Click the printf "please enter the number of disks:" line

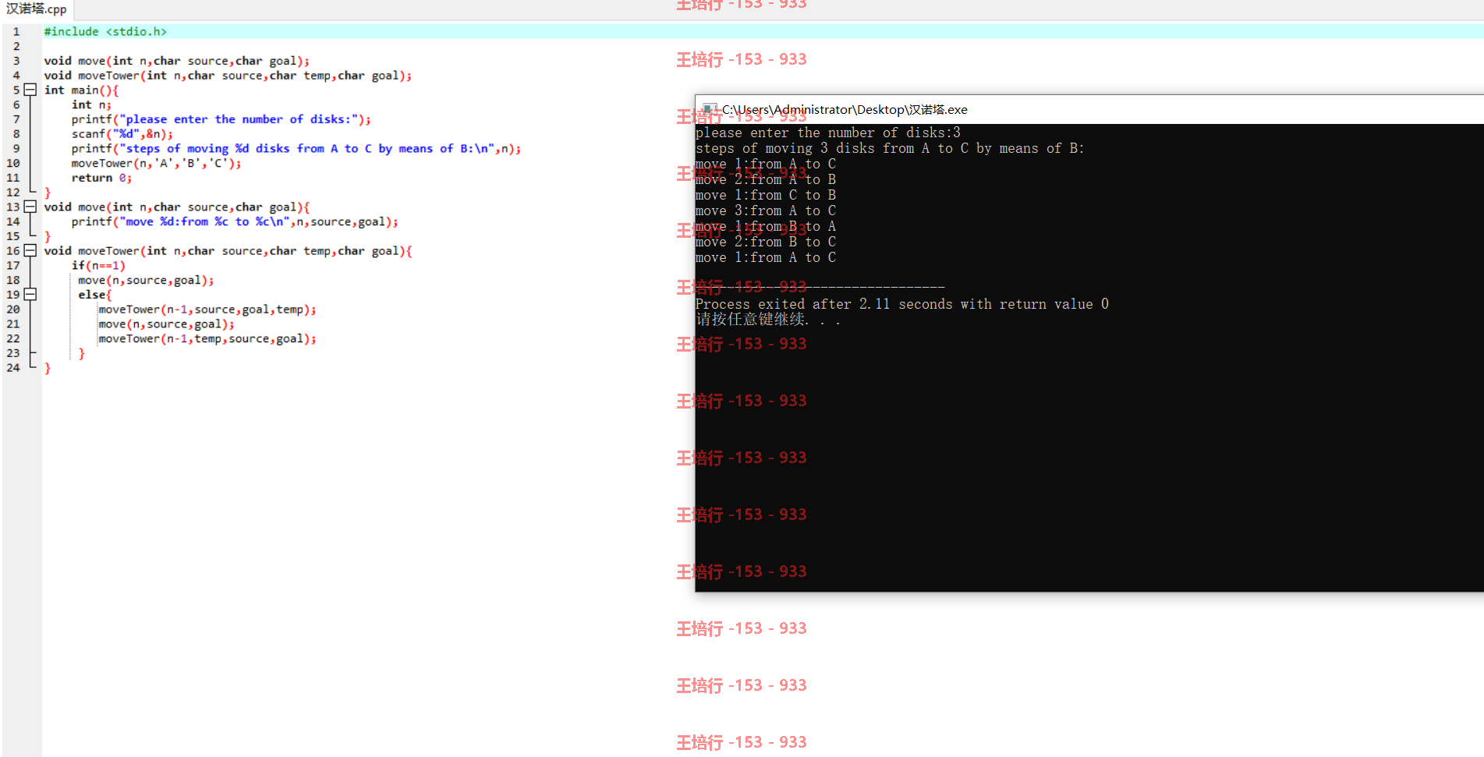(221, 119)
